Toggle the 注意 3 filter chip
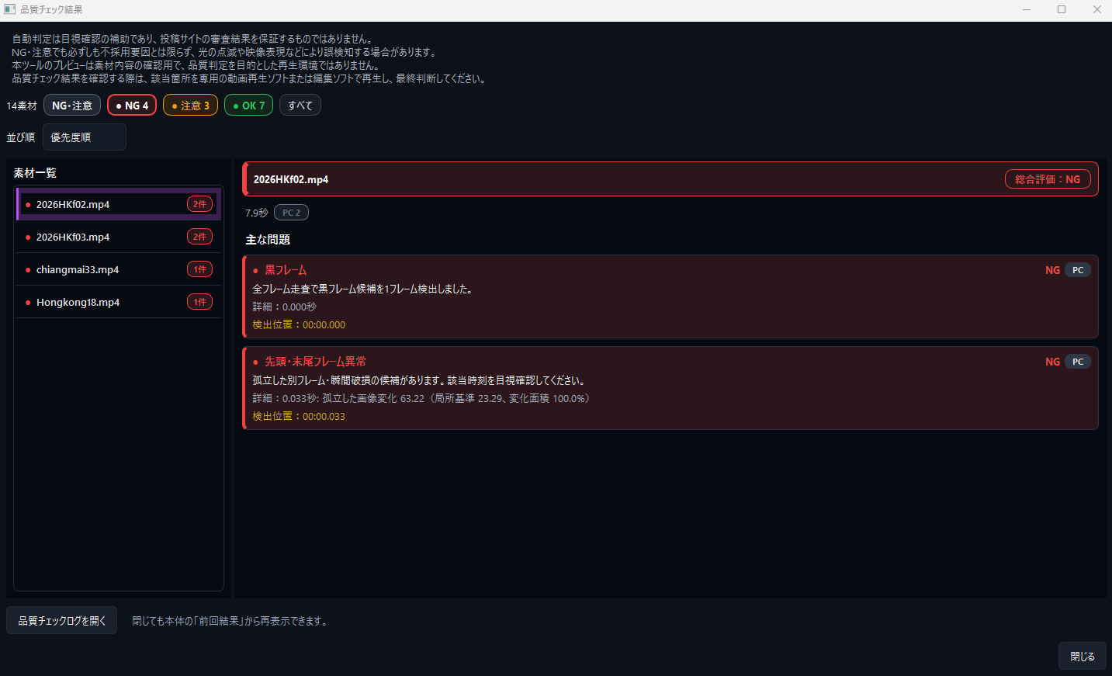The height and width of the screenshot is (676, 1112). click(x=190, y=105)
